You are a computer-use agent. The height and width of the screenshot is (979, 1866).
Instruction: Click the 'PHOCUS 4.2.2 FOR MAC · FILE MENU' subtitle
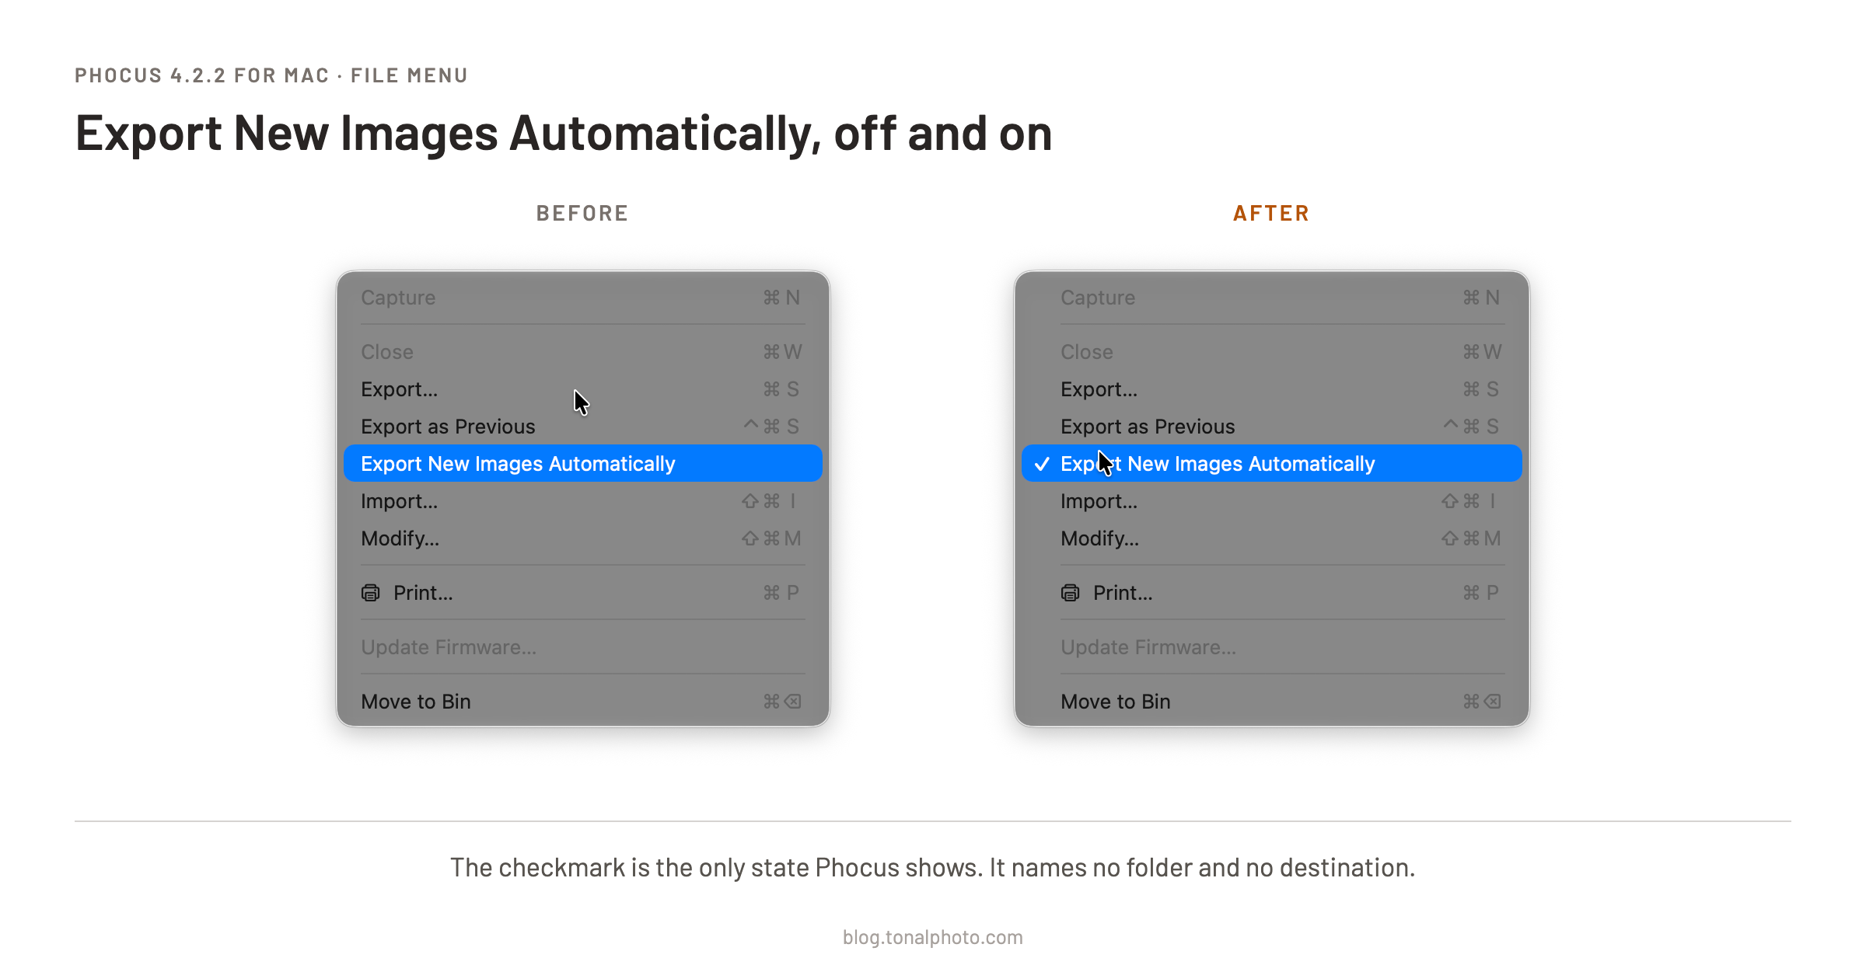click(x=271, y=75)
